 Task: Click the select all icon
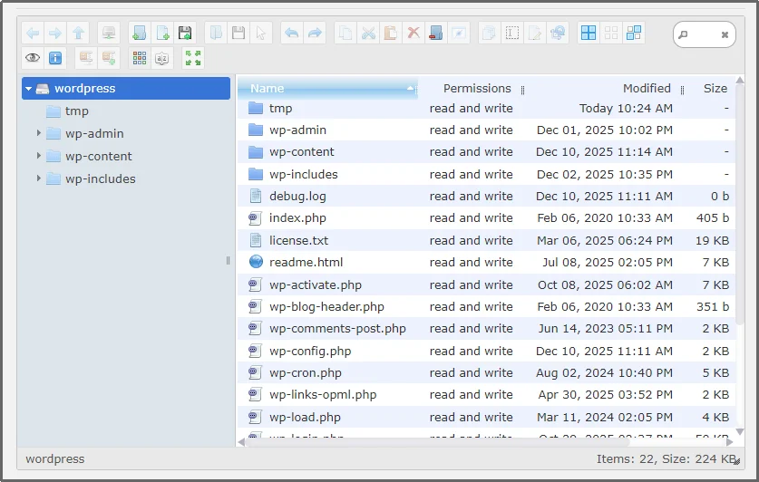click(589, 34)
